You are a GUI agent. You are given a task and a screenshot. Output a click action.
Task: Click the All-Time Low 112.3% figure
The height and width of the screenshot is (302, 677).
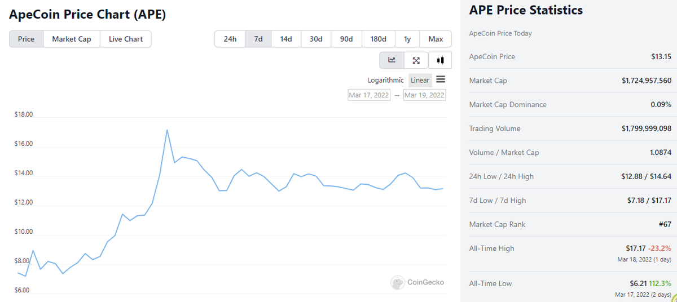(660, 283)
